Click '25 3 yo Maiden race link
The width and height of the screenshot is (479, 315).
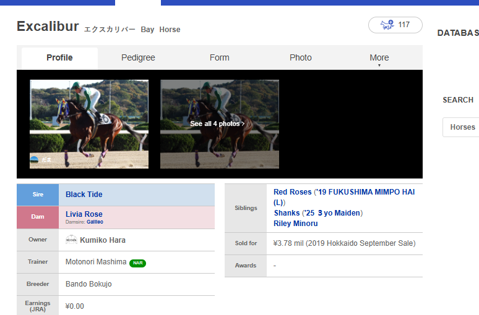point(332,213)
